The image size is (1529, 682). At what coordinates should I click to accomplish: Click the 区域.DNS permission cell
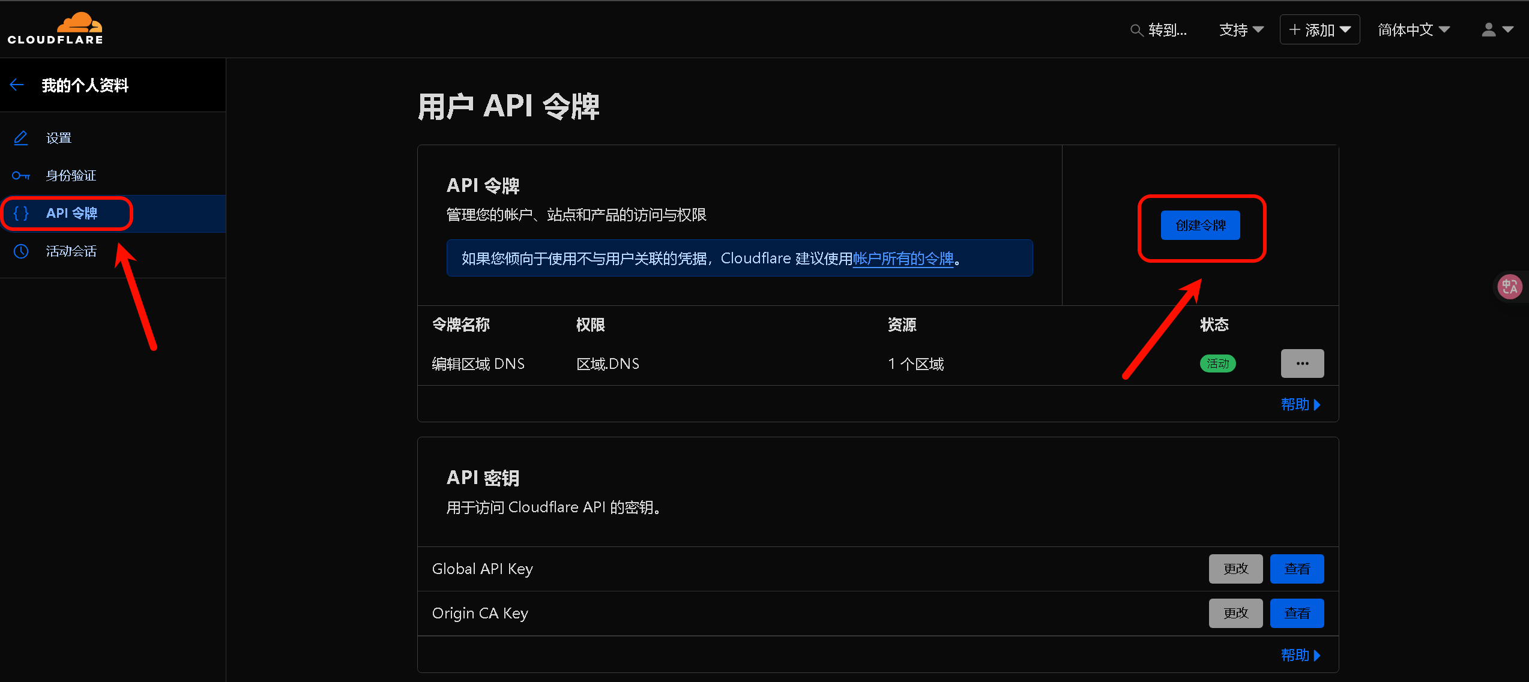tap(608, 364)
